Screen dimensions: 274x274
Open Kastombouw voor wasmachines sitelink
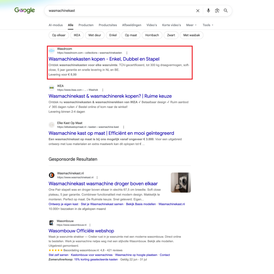(x=92, y=255)
